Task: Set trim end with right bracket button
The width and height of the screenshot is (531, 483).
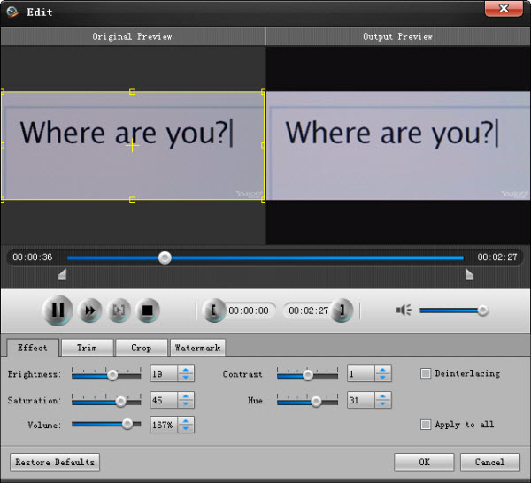Action: coord(342,310)
